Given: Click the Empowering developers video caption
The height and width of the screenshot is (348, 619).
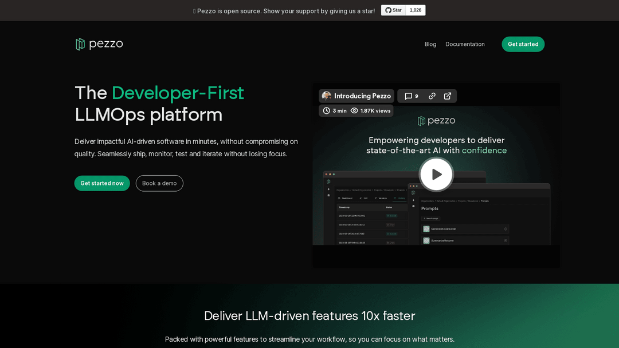Looking at the screenshot, I should pyautogui.click(x=436, y=145).
